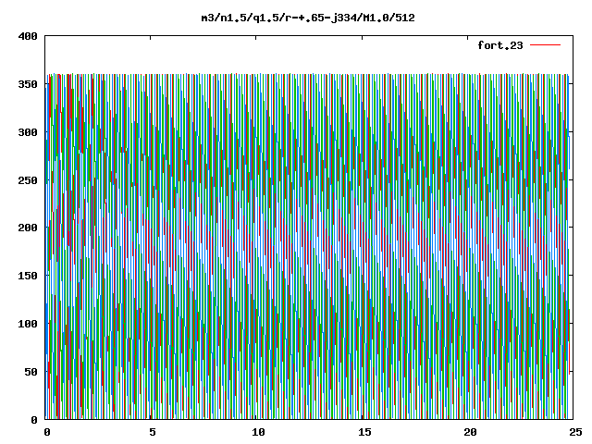This screenshot has width=592, height=444.
Task: Click the y-axis label 300
Action: pyautogui.click(x=28, y=132)
